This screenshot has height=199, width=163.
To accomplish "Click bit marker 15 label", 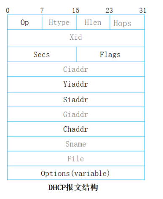I will [76, 11].
